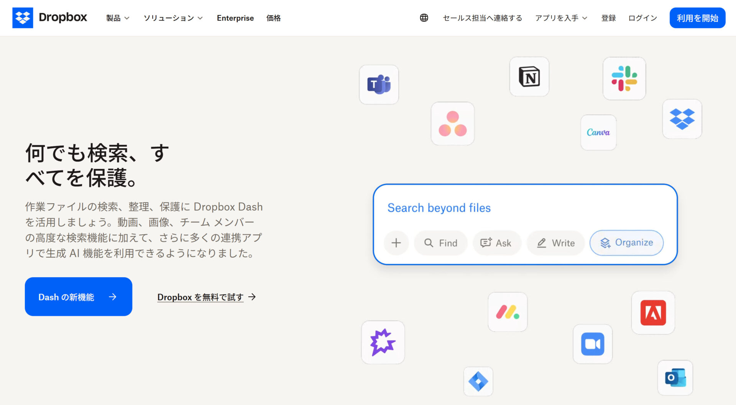Image resolution: width=736 pixels, height=405 pixels.
Task: Click the Slack app icon
Action: pos(624,78)
